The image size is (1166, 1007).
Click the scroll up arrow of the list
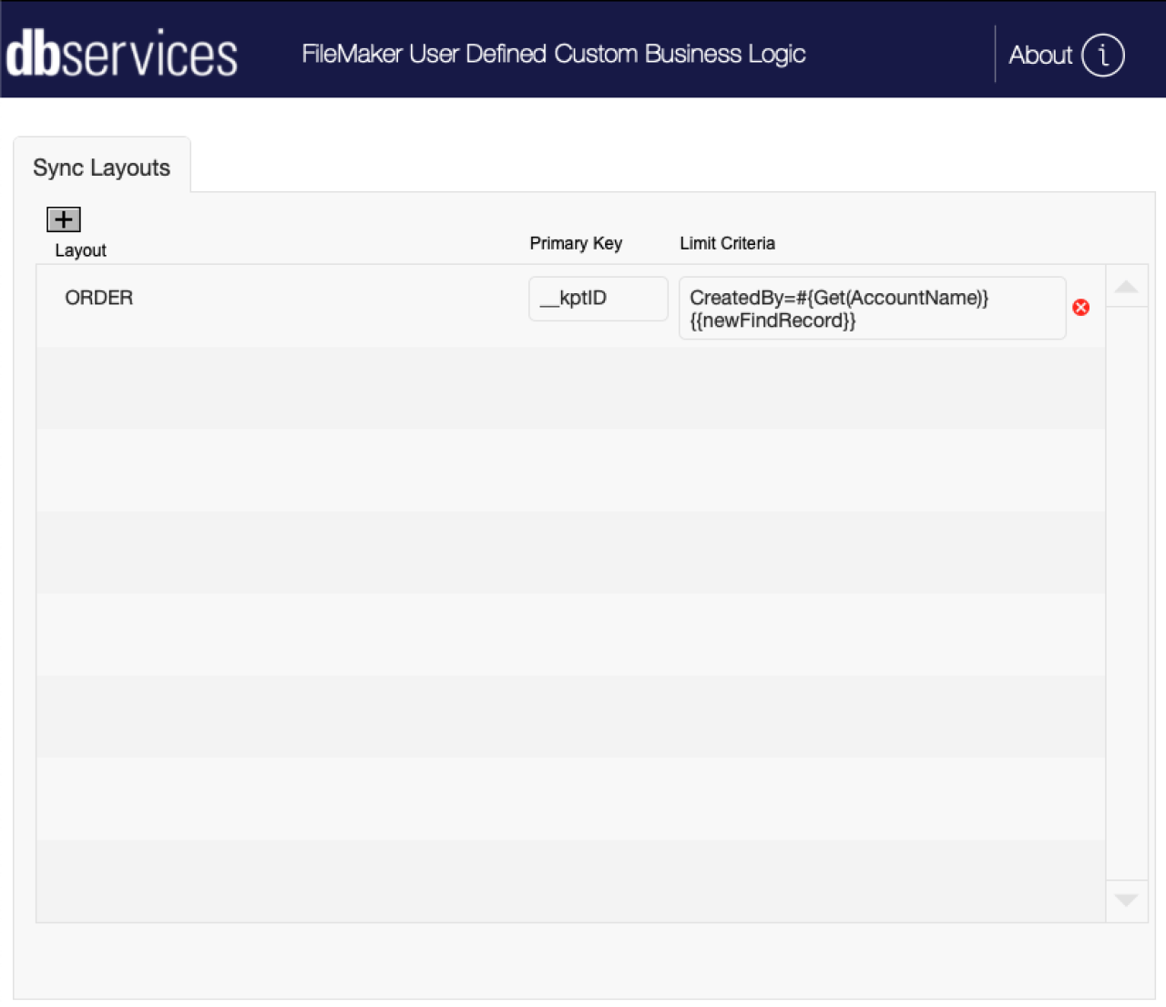point(1127,287)
